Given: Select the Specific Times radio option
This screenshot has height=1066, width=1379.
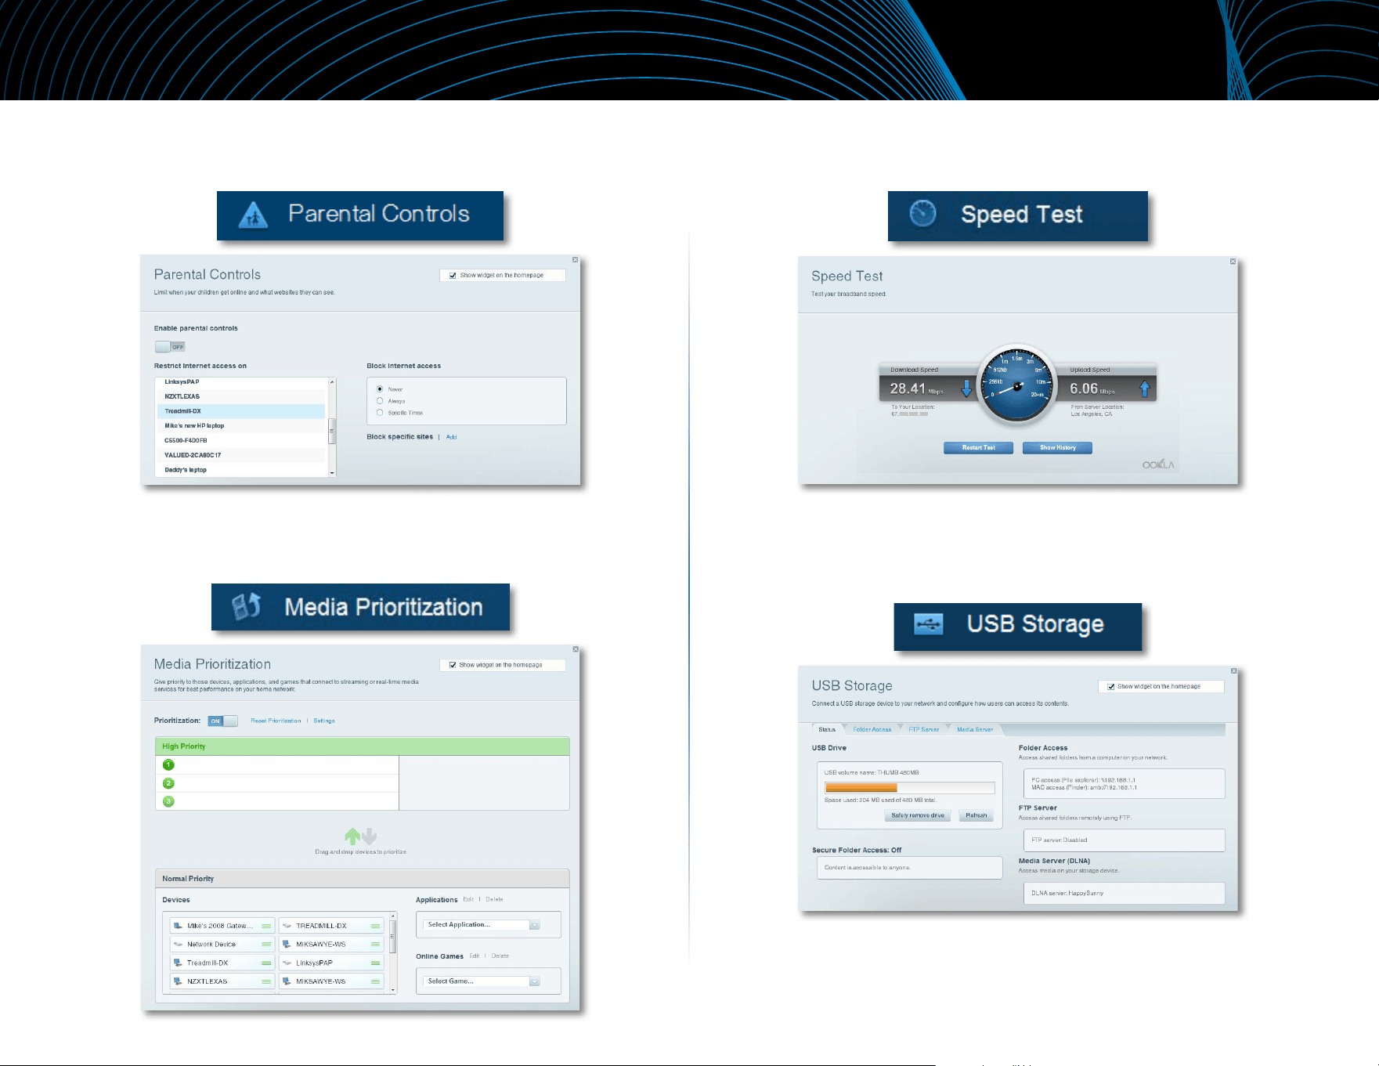Looking at the screenshot, I should 380,412.
